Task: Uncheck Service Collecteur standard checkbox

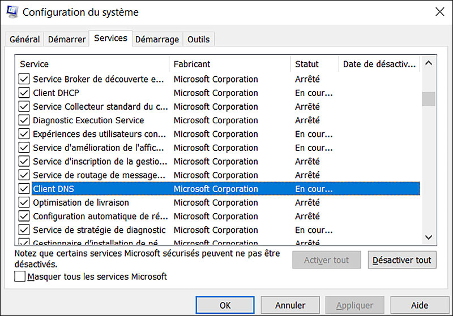Action: click(24, 106)
